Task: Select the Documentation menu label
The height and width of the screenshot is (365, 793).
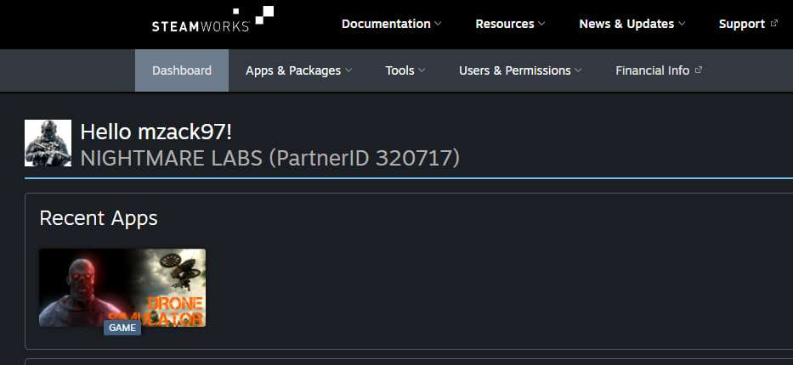Action: [386, 24]
